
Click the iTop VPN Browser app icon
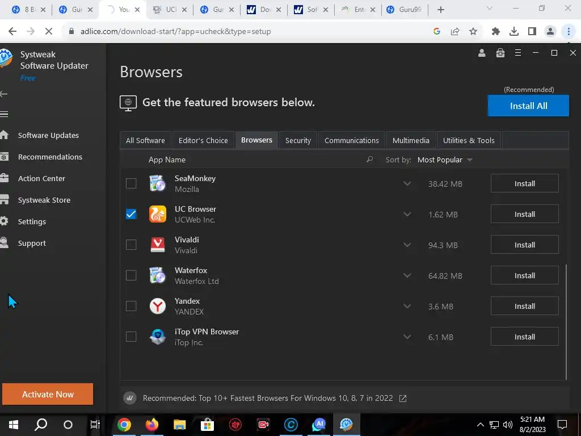(x=158, y=337)
